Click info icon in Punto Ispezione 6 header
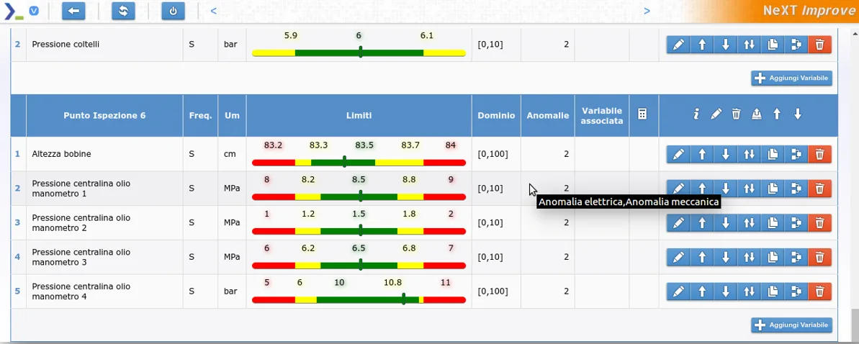 point(696,114)
